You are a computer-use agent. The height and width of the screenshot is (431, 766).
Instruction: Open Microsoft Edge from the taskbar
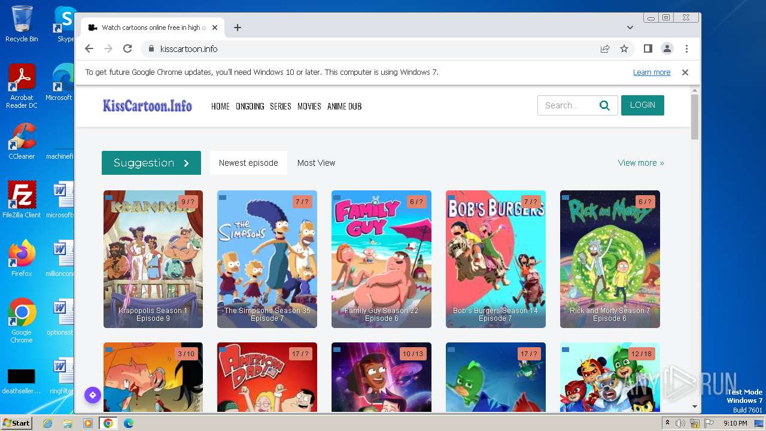click(129, 423)
